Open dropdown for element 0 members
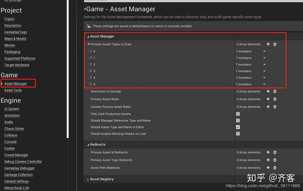Screen dimensions: 303x191 coord(264,52)
